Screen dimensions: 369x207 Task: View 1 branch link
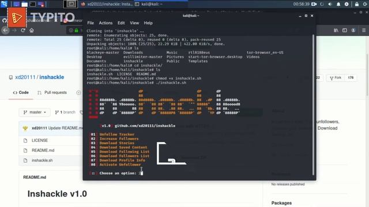[65, 112]
